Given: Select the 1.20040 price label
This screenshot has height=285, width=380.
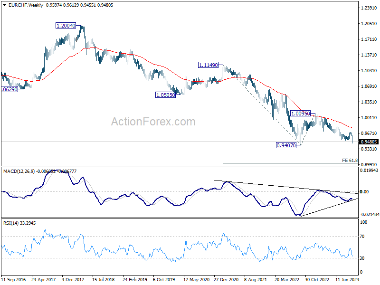Looking at the screenshot, I should tap(66, 26).
